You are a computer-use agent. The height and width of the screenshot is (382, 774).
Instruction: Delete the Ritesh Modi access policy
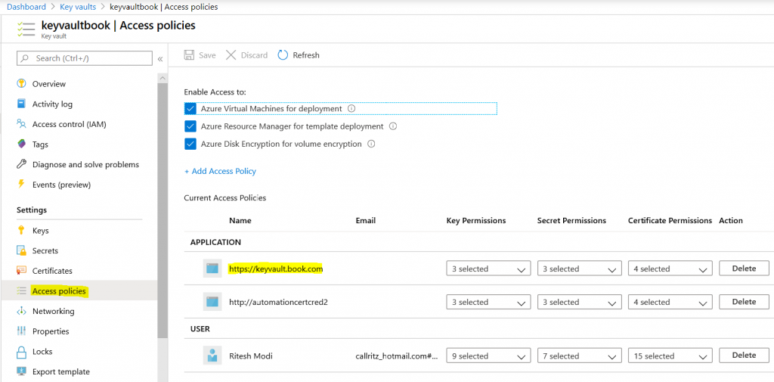click(744, 356)
